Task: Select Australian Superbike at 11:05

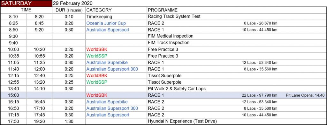Action: click(107, 62)
